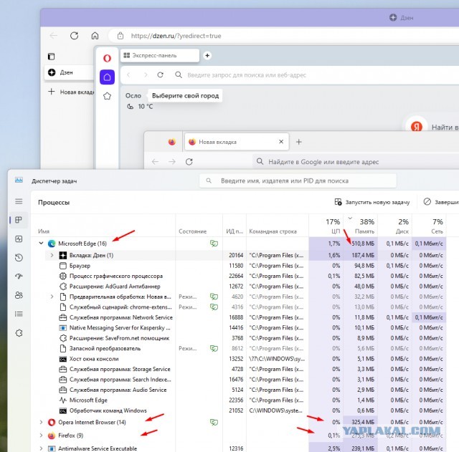The image size is (459, 452).
Task: Expand Предварительная обработка process row
Action: click(52, 297)
